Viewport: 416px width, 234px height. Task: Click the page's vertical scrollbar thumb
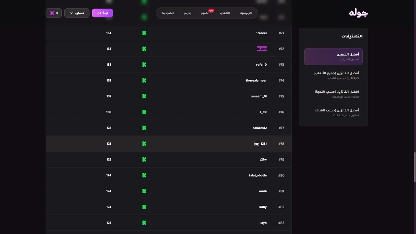point(415,167)
